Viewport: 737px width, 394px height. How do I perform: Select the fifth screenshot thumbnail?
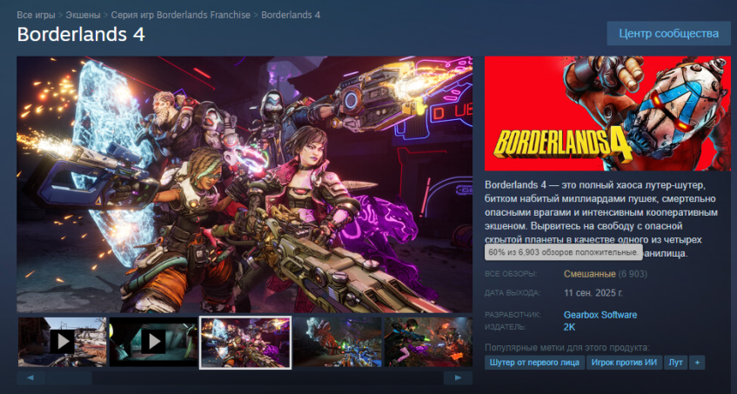click(428, 342)
